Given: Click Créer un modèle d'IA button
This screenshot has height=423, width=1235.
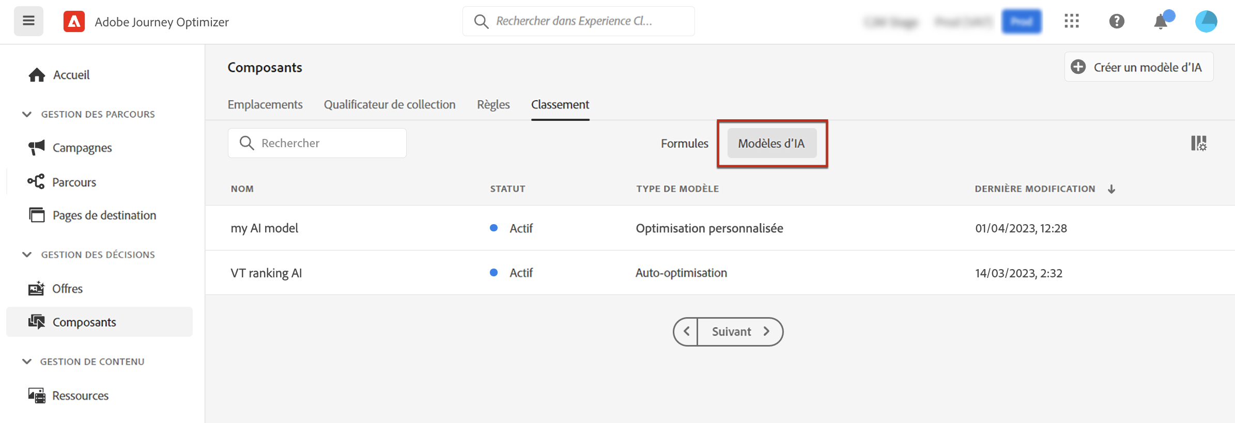Looking at the screenshot, I should point(1138,67).
